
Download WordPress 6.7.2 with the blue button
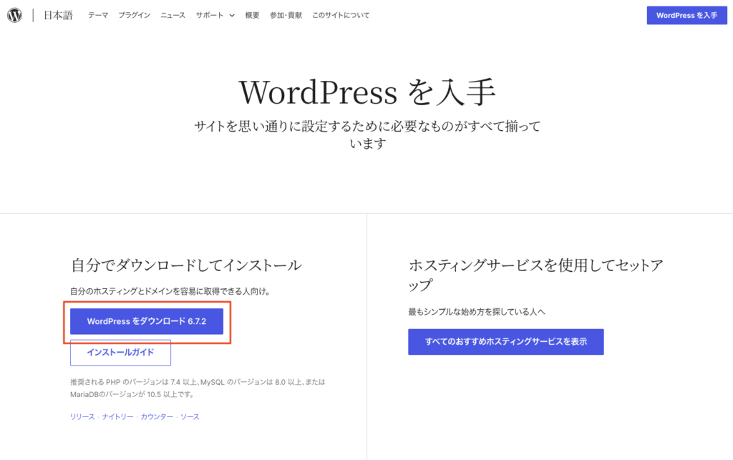(147, 322)
